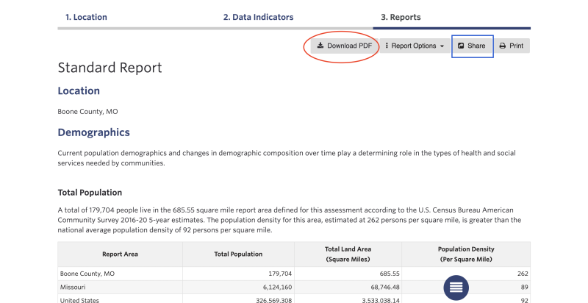Select the 3. Reports step tab
This screenshot has height=303, width=588.
401,17
